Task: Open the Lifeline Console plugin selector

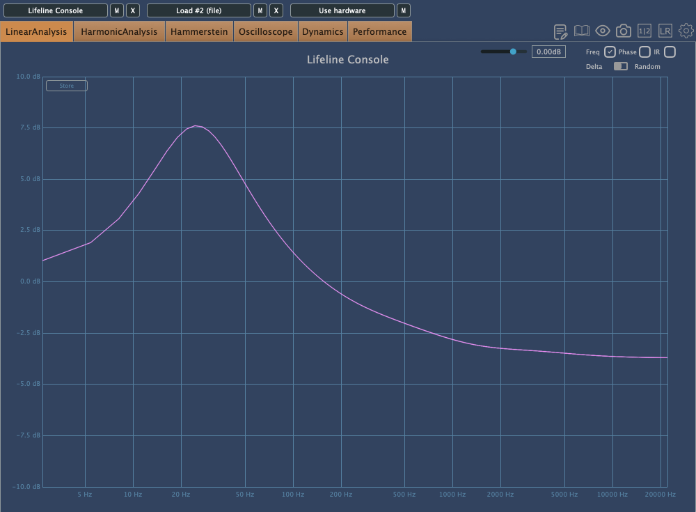Action: (56, 10)
